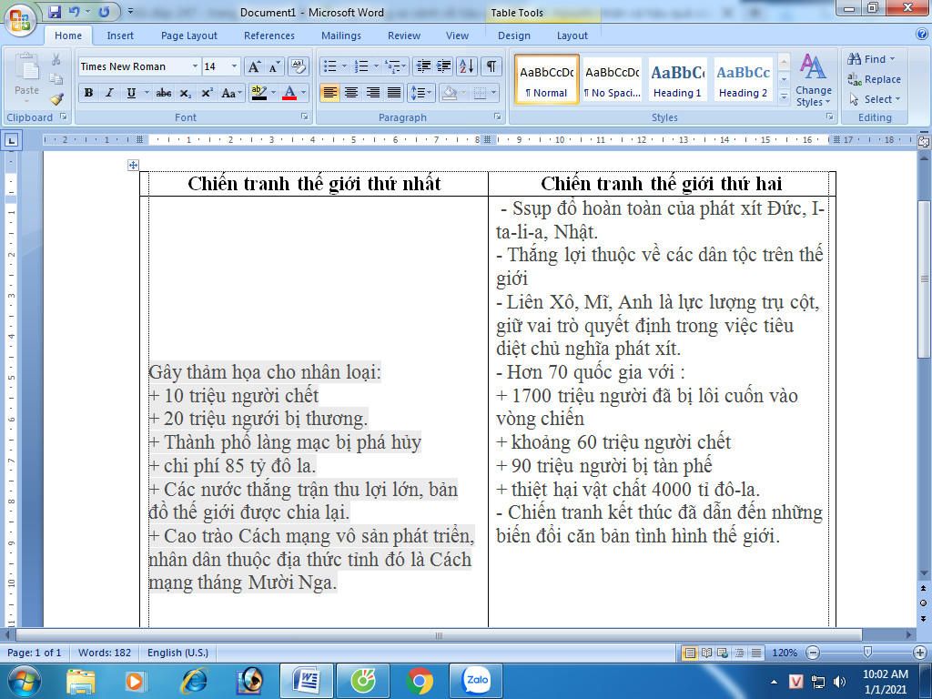Viewport: 932px width, 699px height.
Task: Apply text highlight color
Action: [259, 93]
